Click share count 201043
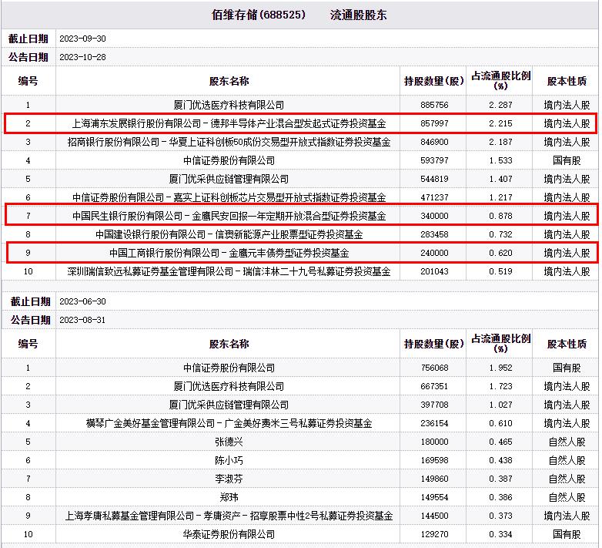The height and width of the screenshot is (548, 602). (x=434, y=271)
